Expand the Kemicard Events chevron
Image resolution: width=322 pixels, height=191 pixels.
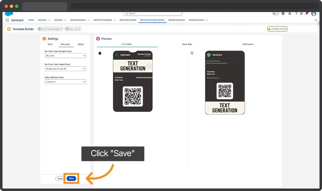pos(207,20)
